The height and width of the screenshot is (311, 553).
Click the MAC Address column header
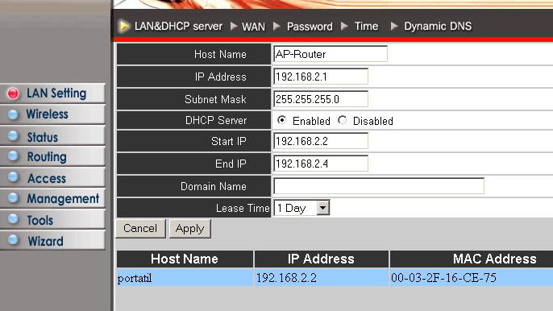coord(494,259)
